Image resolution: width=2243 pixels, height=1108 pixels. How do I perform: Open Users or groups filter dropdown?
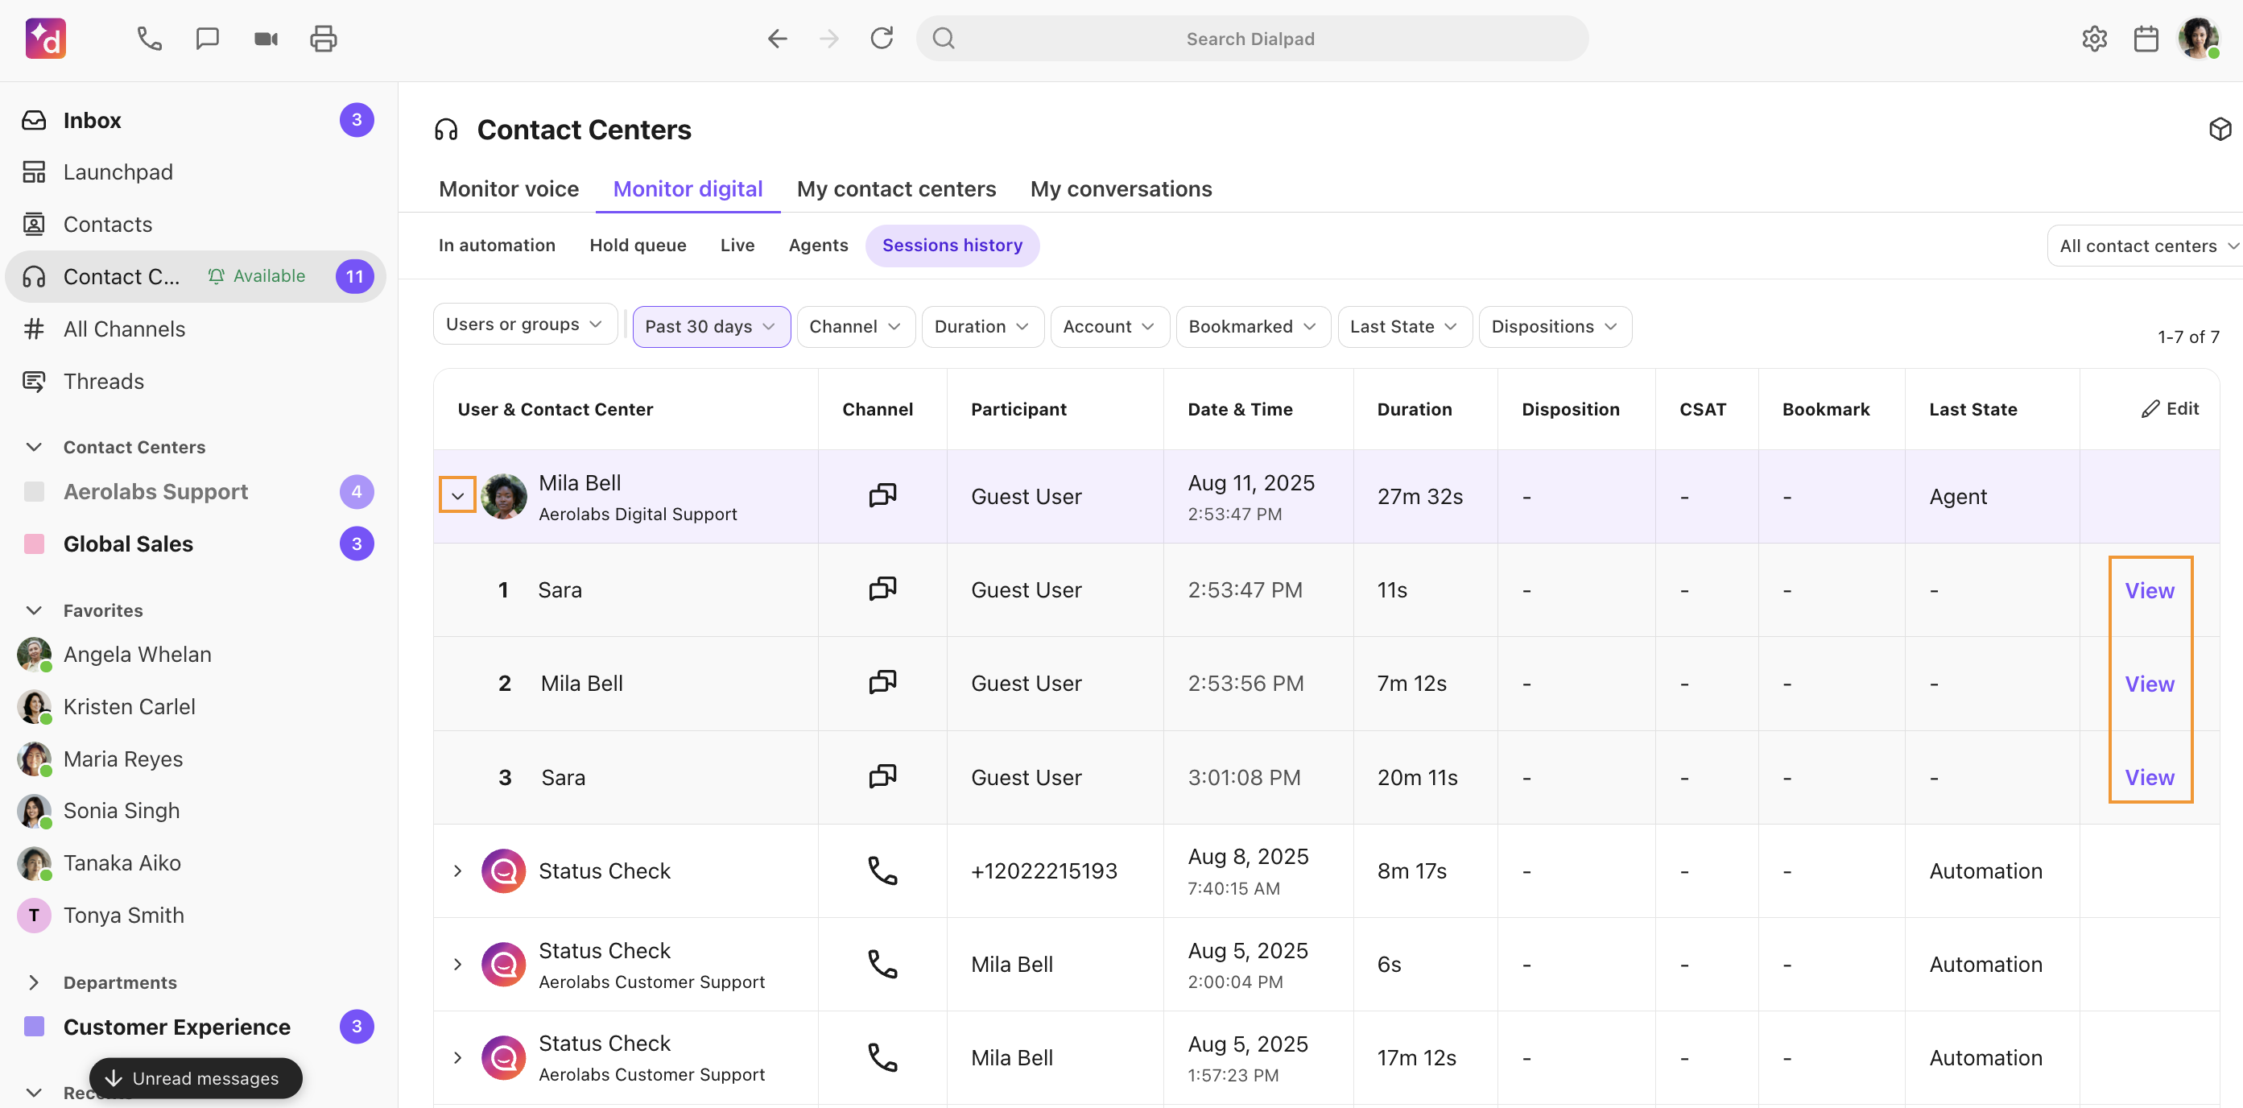[525, 324]
